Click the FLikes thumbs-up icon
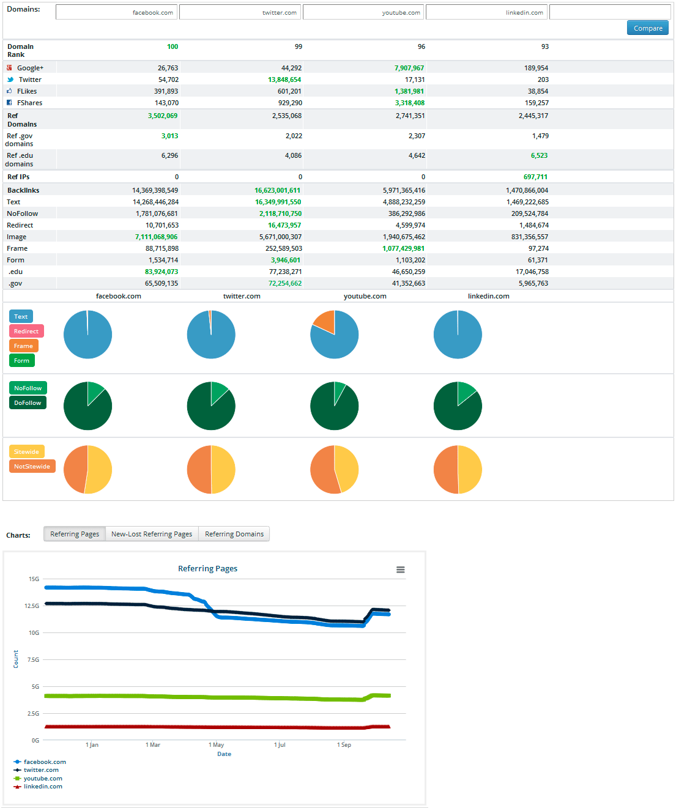Screen dimensions: 676x808 click(10, 91)
